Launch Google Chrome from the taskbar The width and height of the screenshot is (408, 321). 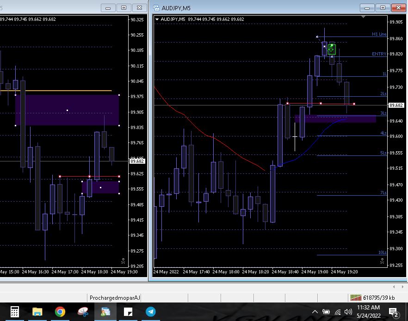60,312
